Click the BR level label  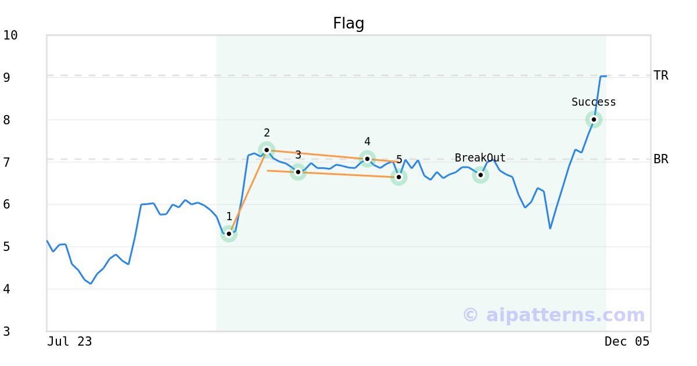(661, 159)
